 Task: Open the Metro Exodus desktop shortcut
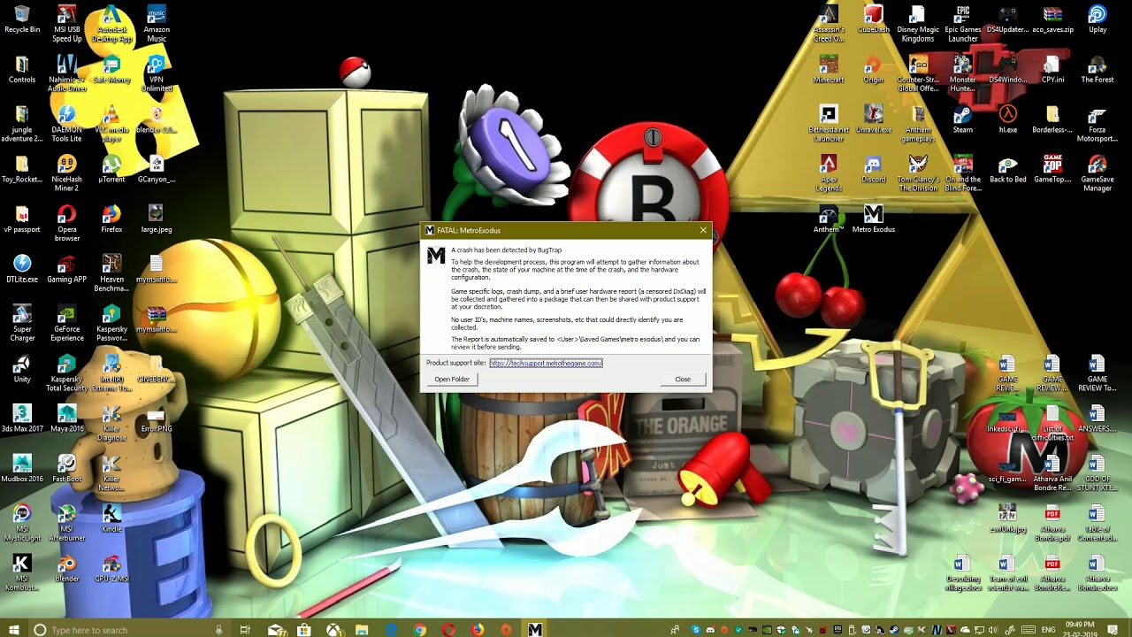pos(873,219)
